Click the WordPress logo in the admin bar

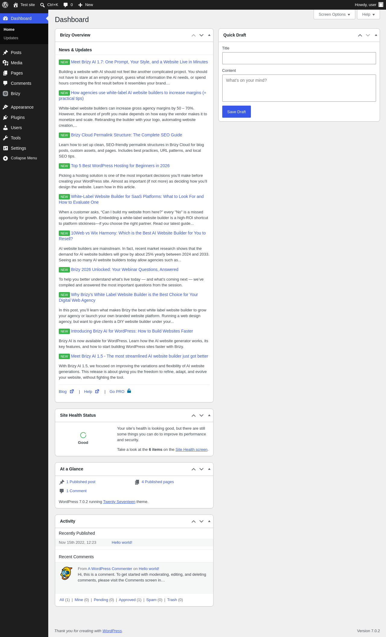point(5,5)
